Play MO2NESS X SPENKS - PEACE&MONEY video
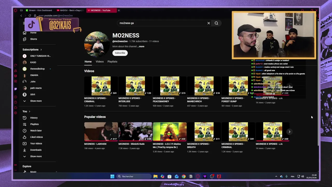This screenshot has width=332, height=187. coord(170,86)
